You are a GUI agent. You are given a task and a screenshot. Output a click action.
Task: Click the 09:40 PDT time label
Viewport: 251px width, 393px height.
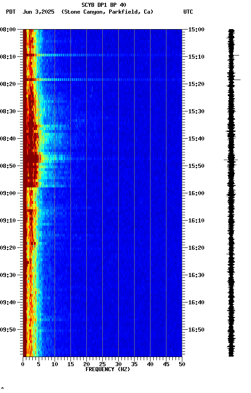[x=8, y=302]
